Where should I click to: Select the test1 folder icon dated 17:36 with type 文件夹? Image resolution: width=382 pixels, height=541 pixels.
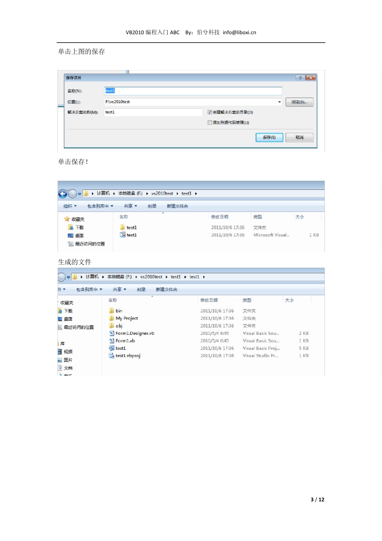pos(123,227)
